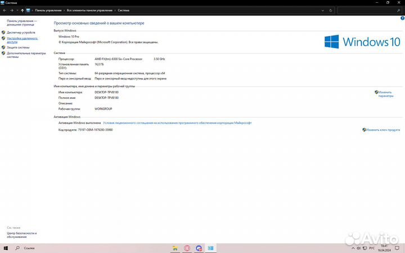Open 'Центр безопасности и обслуживания' link
405x253 pixels.
tap(21, 234)
